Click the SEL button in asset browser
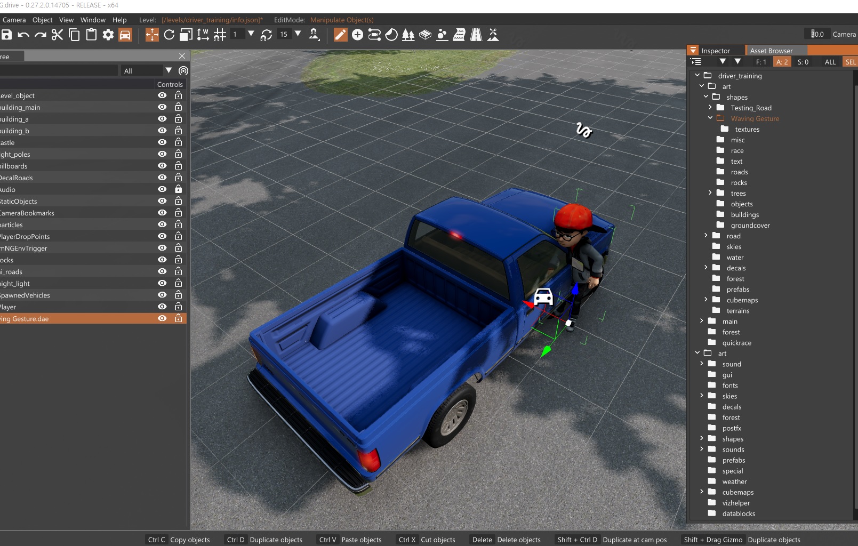Image resolution: width=858 pixels, height=546 pixels. click(x=851, y=62)
